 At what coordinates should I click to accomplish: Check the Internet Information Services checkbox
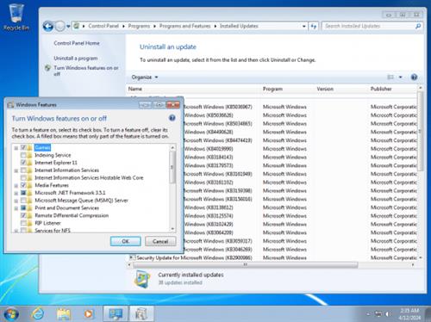point(23,170)
